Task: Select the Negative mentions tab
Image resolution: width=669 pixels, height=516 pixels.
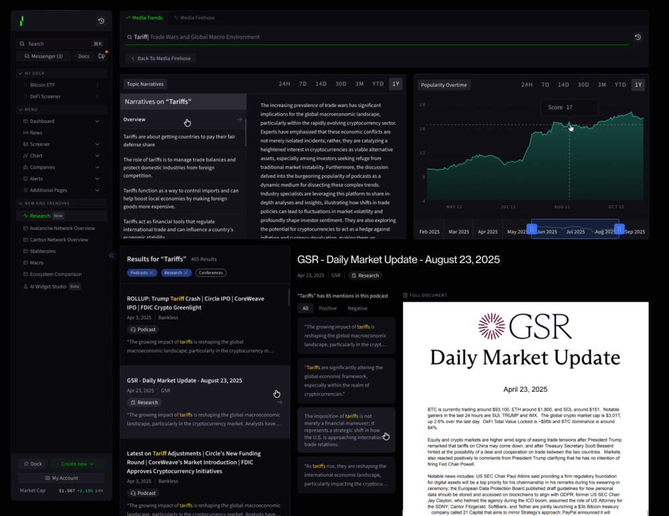Action: tap(357, 308)
